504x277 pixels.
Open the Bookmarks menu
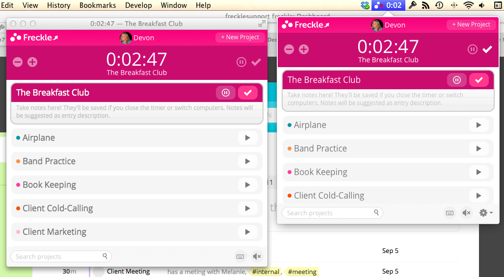click(x=98, y=5)
